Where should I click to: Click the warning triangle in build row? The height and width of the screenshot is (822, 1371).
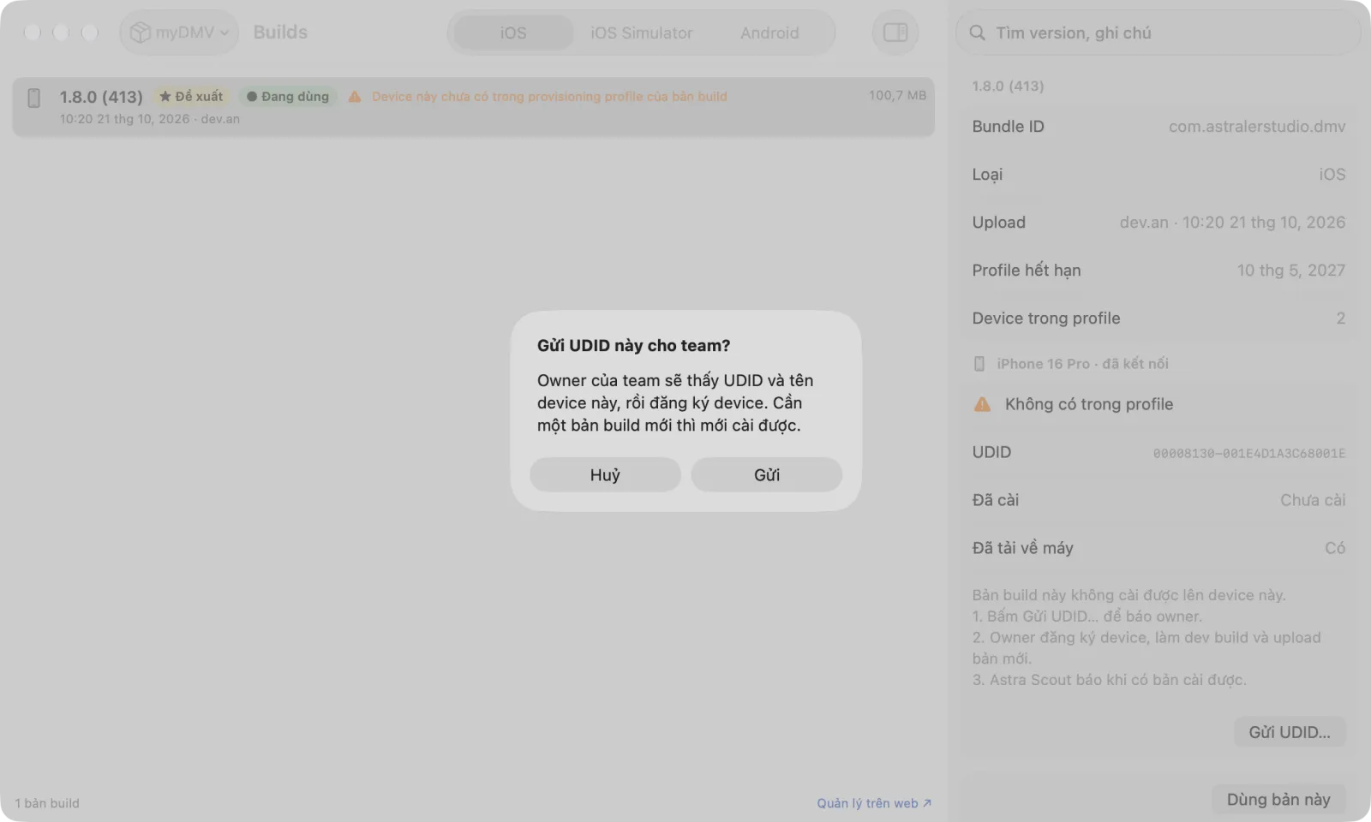(x=355, y=97)
